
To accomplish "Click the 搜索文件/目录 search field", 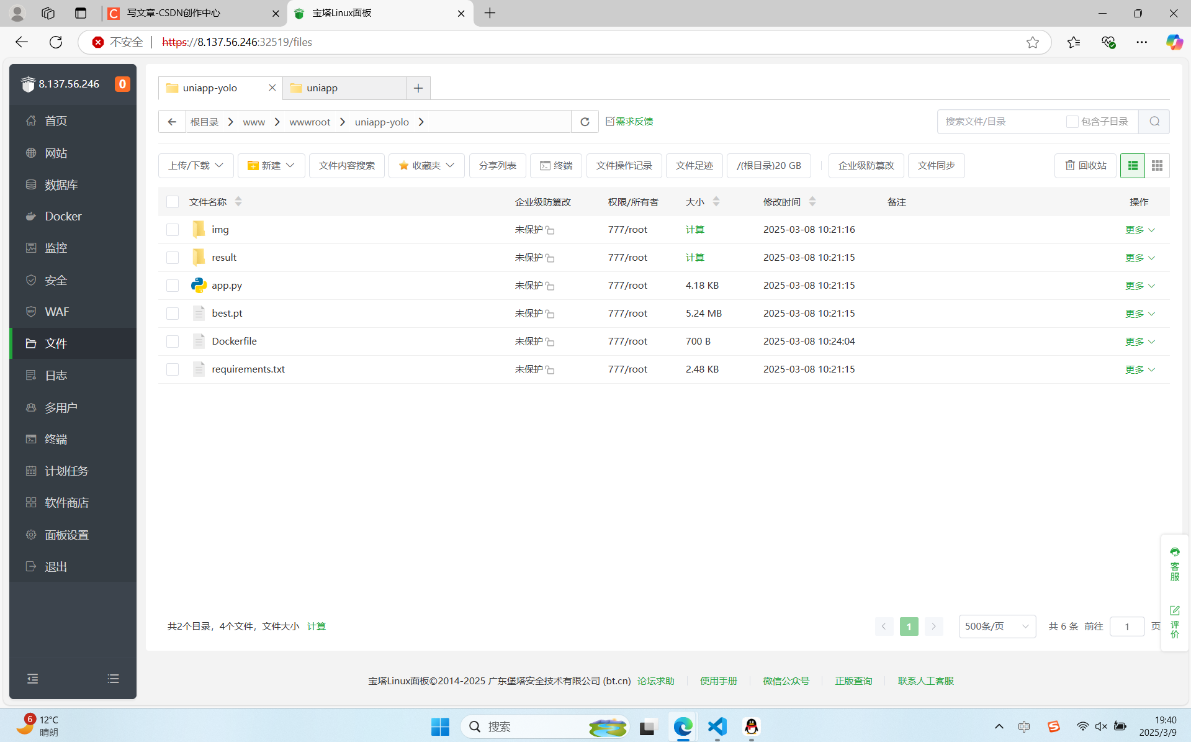I will click(999, 122).
